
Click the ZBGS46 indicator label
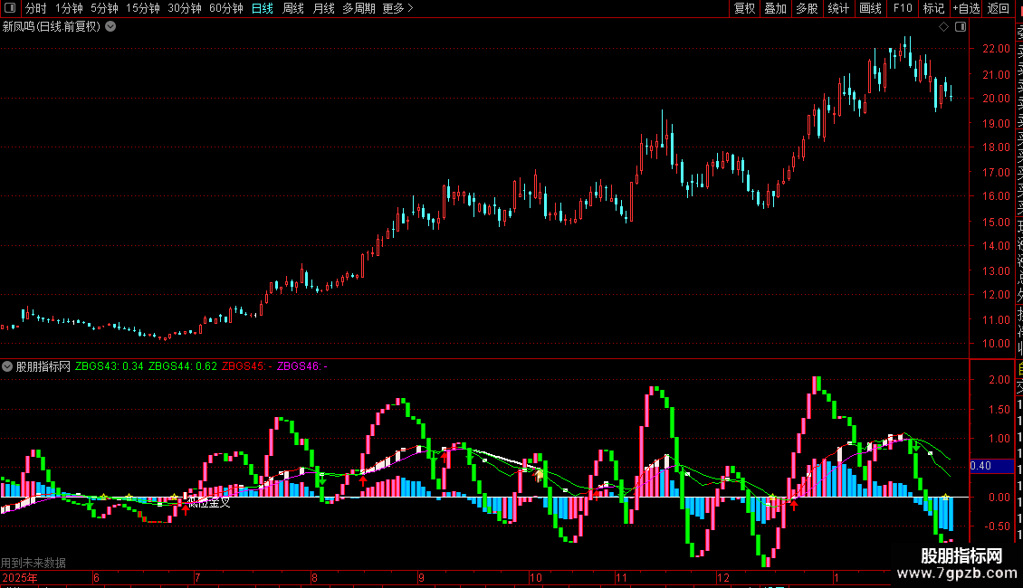(x=302, y=366)
